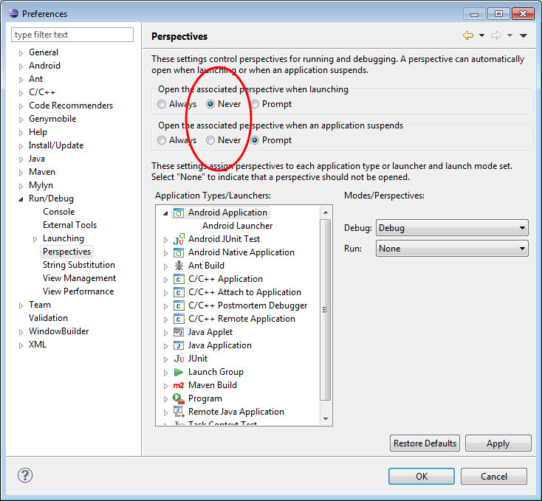Focus the type filter text field
Image resolution: width=542 pixels, height=501 pixels.
point(72,35)
